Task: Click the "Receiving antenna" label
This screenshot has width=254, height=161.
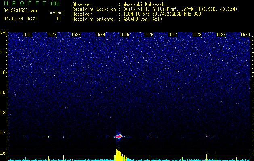Action: tap(93, 19)
